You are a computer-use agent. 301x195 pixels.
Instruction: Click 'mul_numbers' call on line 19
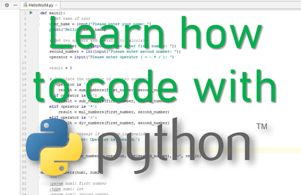tap(91, 112)
